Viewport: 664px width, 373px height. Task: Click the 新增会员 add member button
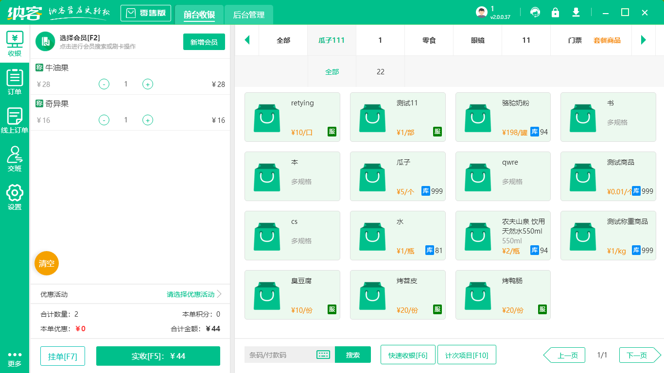point(204,42)
